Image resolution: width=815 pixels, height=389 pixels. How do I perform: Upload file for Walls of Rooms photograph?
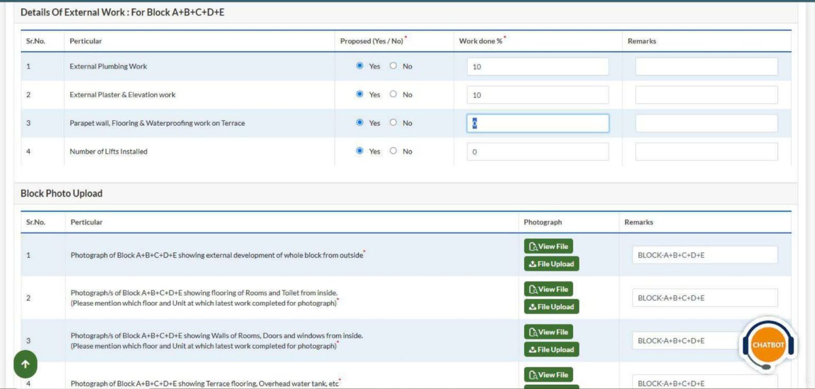[551, 350]
